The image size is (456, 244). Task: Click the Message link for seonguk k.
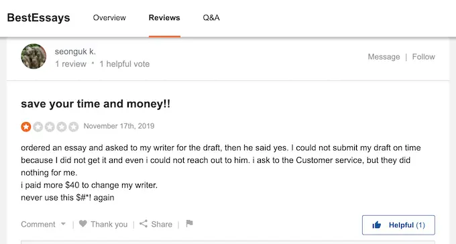click(x=384, y=57)
